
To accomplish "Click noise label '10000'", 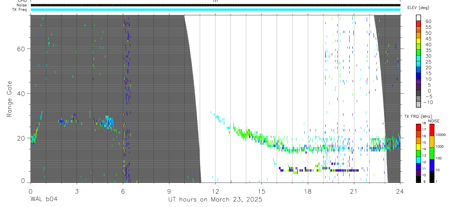I will (x=442, y=135).
